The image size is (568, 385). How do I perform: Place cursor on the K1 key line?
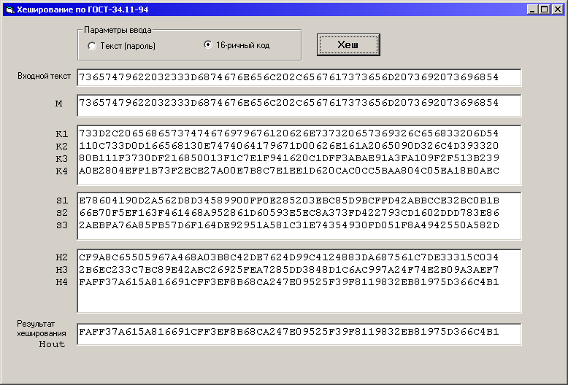[x=288, y=134]
